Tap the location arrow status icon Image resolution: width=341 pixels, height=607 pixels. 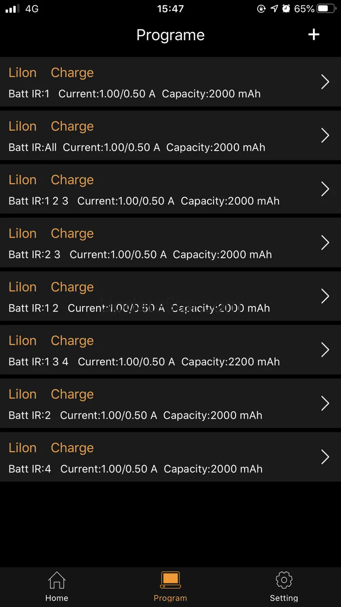tap(274, 9)
